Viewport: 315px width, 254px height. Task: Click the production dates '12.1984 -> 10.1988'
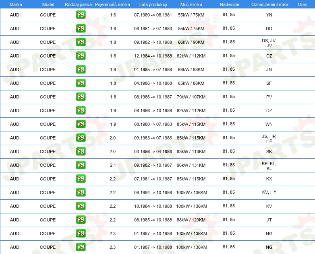[x=153, y=56]
